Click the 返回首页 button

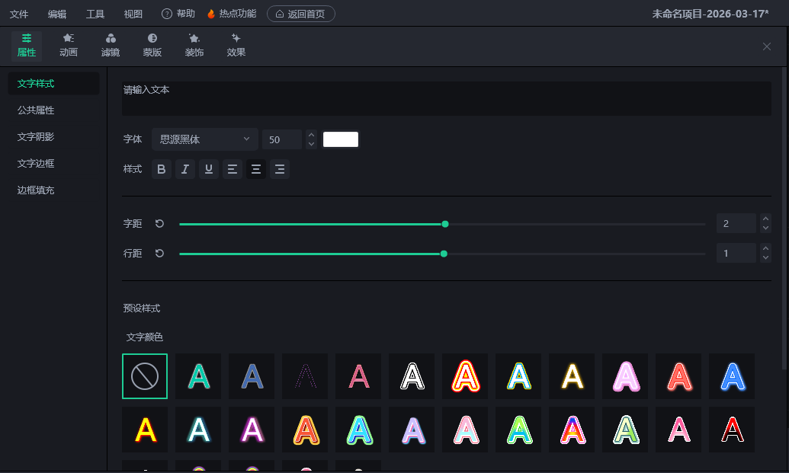[x=301, y=14]
